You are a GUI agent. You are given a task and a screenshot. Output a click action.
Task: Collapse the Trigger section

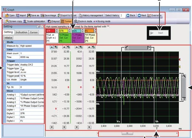click(x=5, y=61)
